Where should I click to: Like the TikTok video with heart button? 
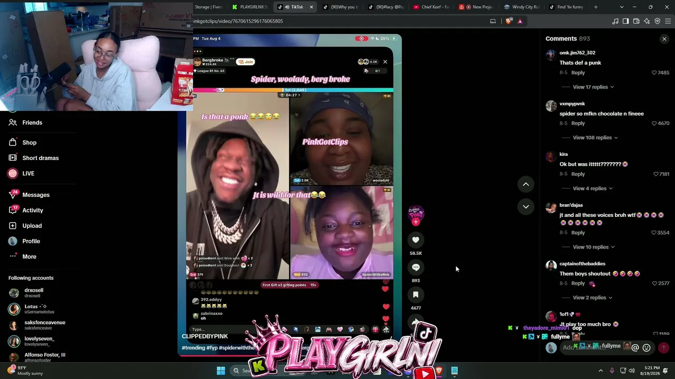416,240
